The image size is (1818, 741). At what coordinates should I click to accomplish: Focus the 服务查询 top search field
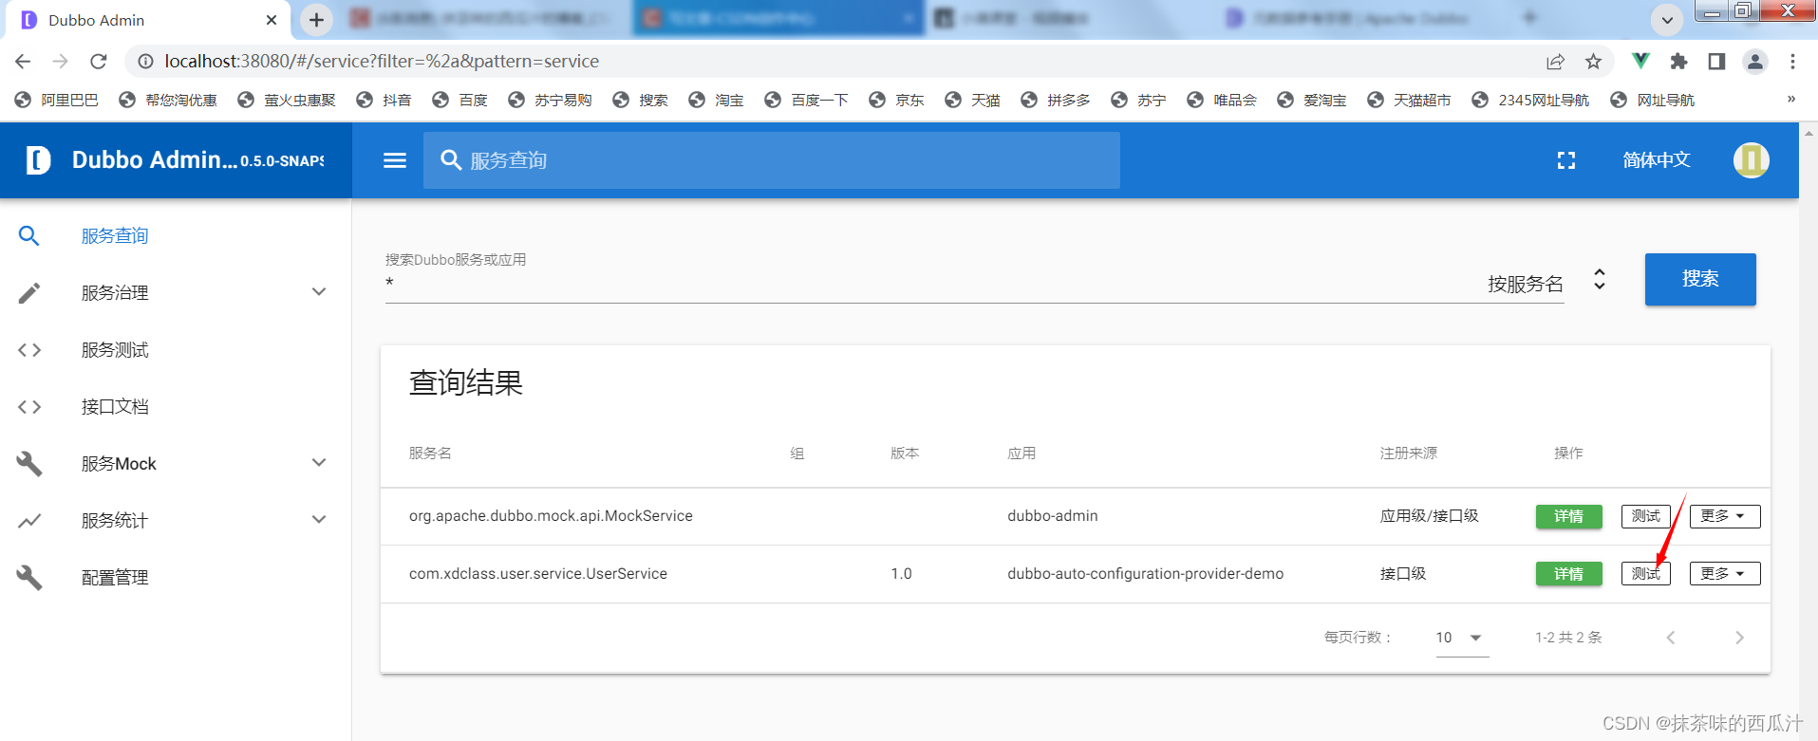pos(772,160)
